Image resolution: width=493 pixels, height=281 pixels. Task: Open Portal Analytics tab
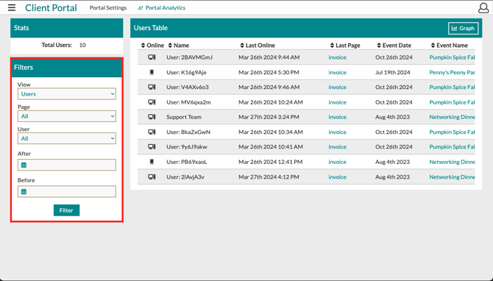(162, 8)
